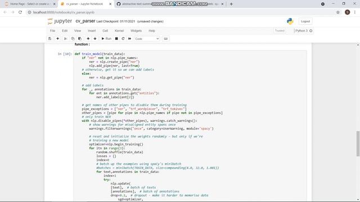Close the Home Page browser tab
360x202 pixels.
click(x=54, y=4)
